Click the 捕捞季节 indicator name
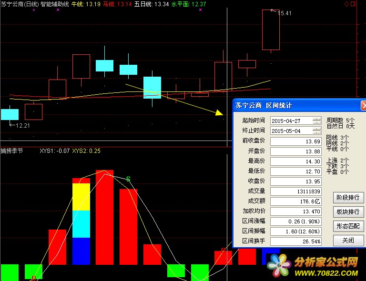 tap(11, 151)
